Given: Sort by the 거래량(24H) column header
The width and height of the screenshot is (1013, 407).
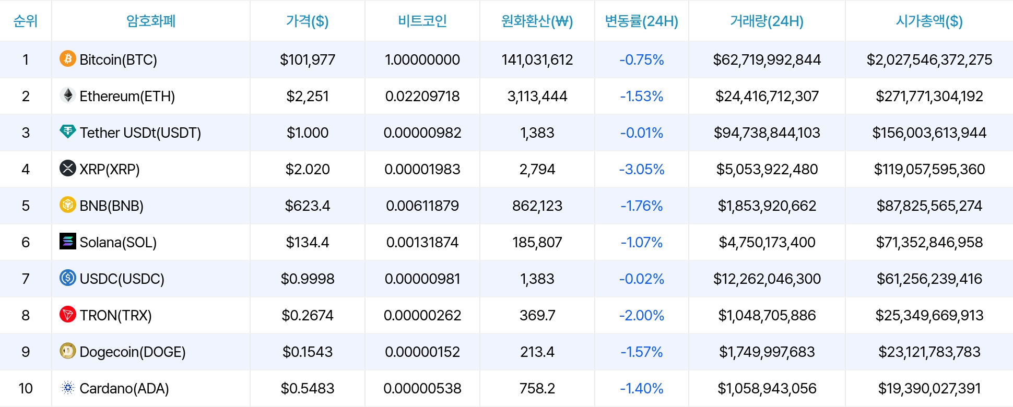Looking at the screenshot, I should 767,21.
